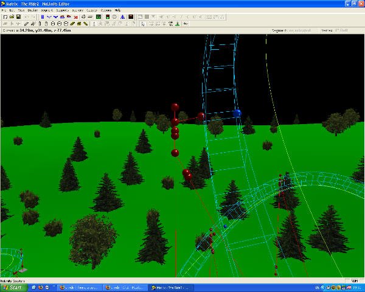Click the wireframe globe toolbar icon
The width and height of the screenshot is (365, 292).
[x=114, y=17]
